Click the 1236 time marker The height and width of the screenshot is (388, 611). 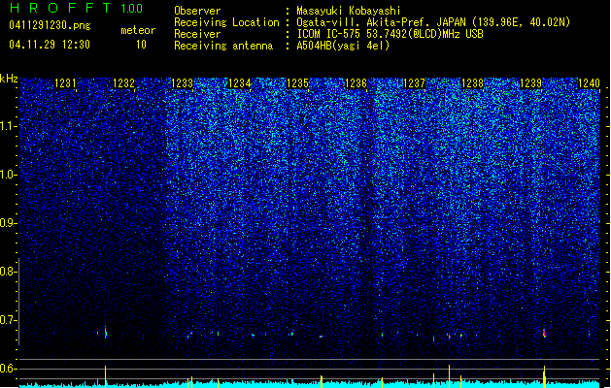[x=356, y=82]
